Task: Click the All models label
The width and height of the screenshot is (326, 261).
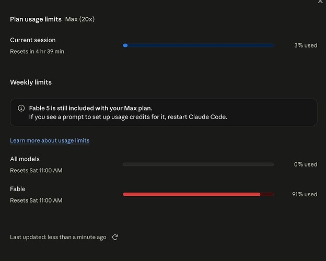Action: (x=25, y=159)
